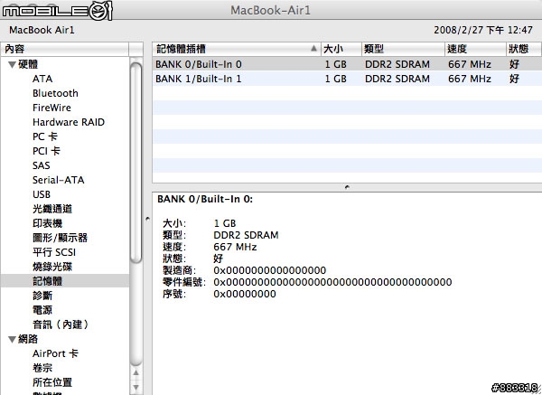542x395 pixels.
Task: Click the sidebar scroll up arrow
Action: [x=135, y=373]
